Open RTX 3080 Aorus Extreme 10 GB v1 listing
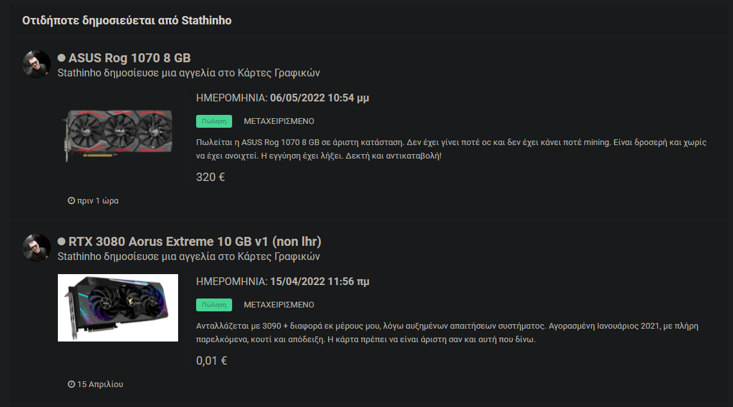Screen dimensions: 733x407 [x=194, y=241]
